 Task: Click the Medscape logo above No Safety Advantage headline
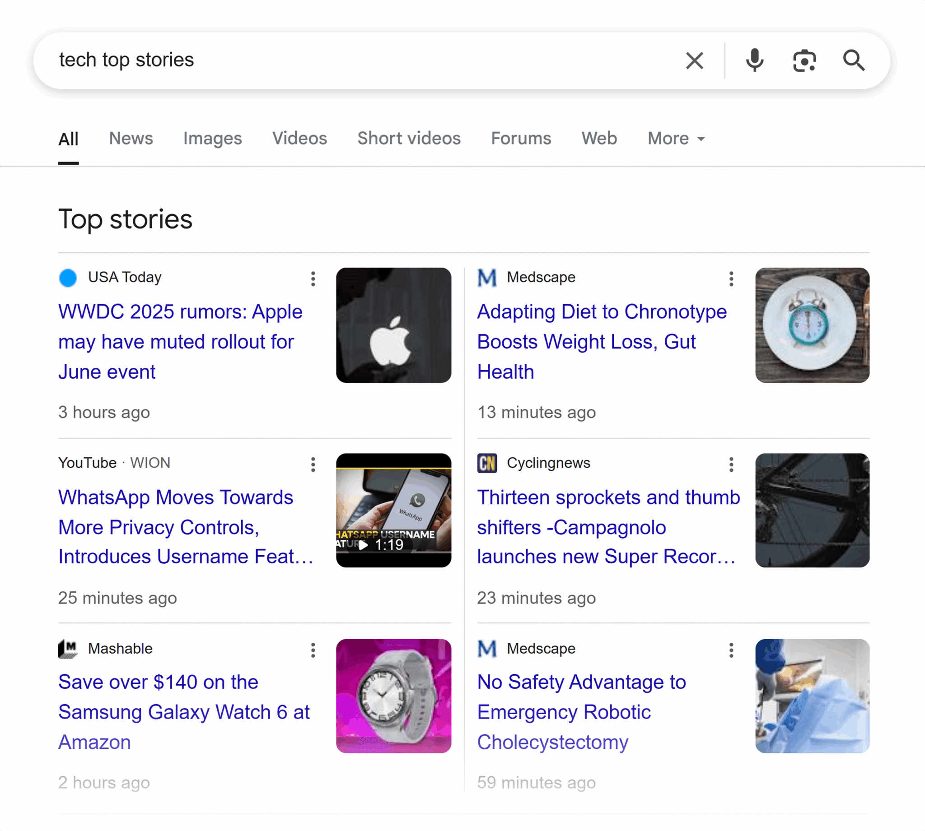pos(487,649)
